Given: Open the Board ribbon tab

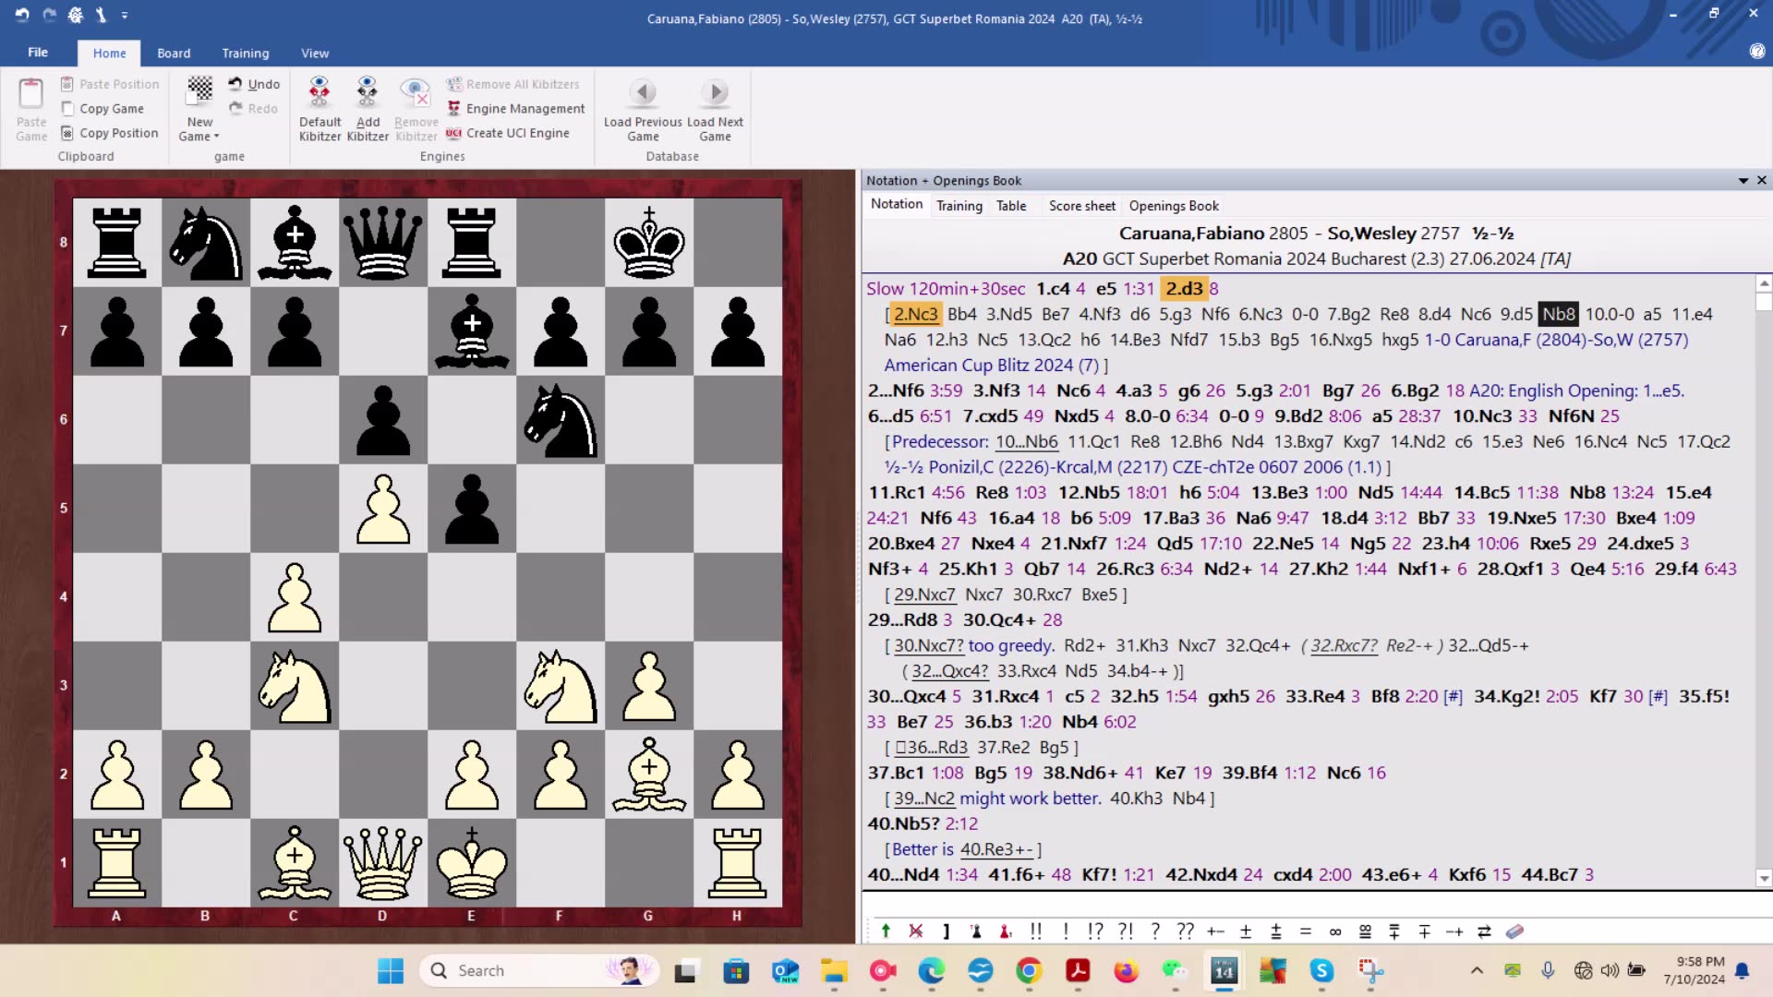Looking at the screenshot, I should pos(174,53).
